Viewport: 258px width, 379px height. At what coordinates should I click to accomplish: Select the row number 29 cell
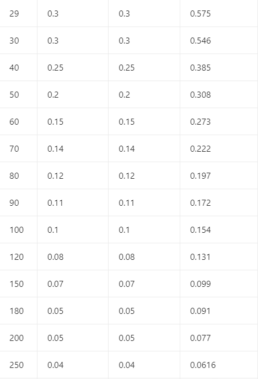(x=19, y=14)
